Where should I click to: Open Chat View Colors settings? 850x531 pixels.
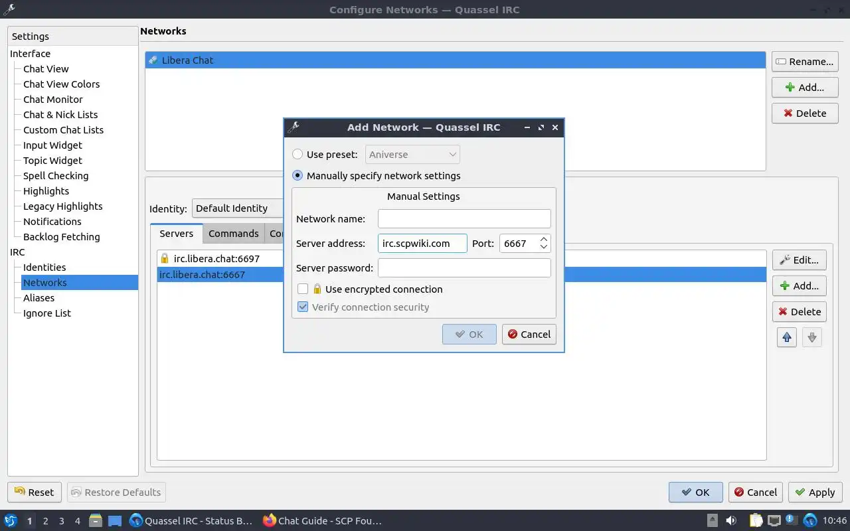point(61,84)
